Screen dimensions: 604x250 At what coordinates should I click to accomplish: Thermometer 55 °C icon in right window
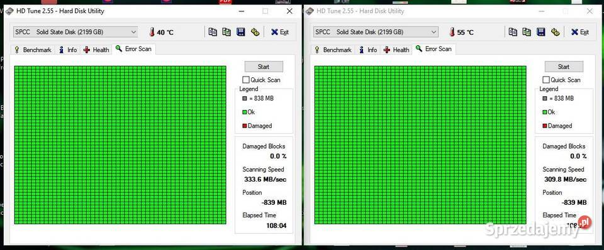coord(452,32)
